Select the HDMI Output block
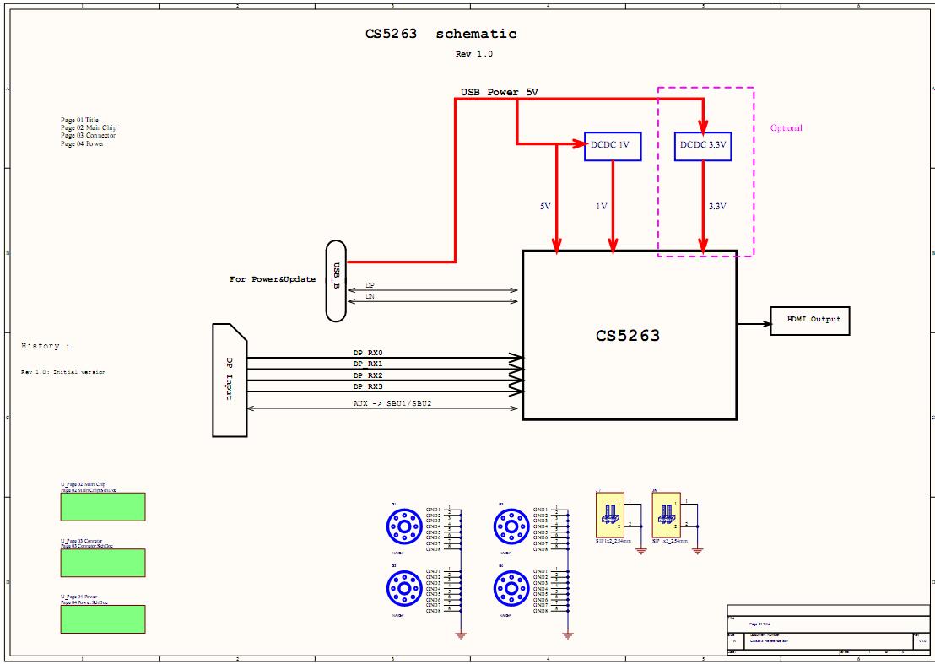 pyautogui.click(x=810, y=321)
